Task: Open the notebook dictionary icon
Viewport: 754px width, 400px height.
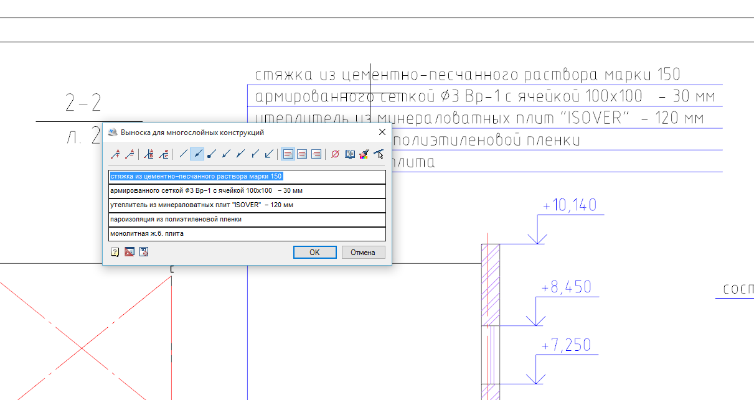Action: click(x=349, y=154)
